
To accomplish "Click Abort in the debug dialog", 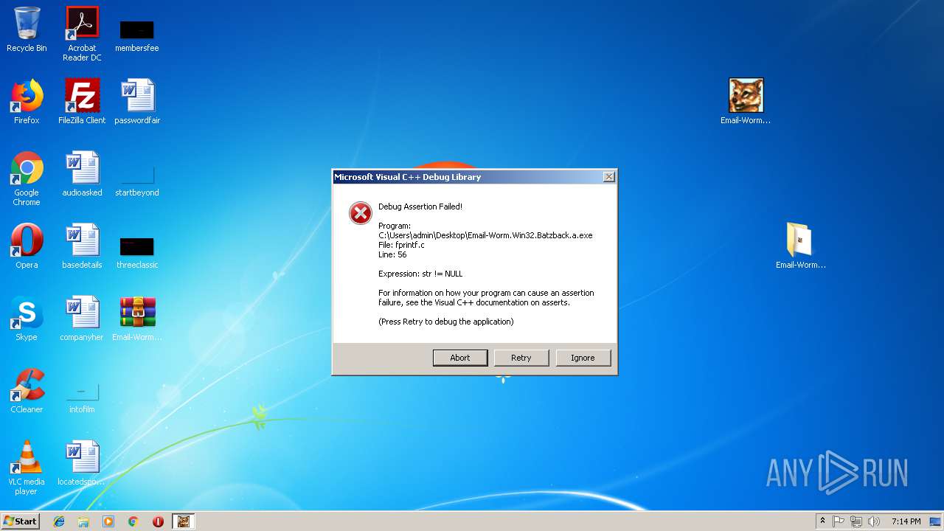I will point(460,358).
